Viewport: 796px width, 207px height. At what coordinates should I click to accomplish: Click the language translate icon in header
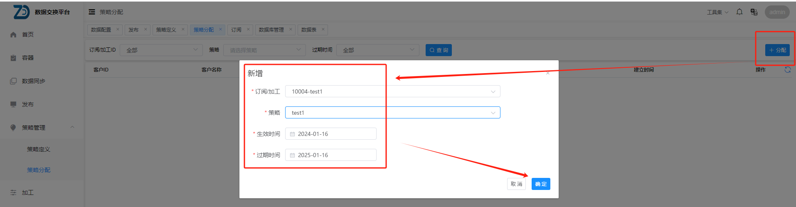point(754,12)
